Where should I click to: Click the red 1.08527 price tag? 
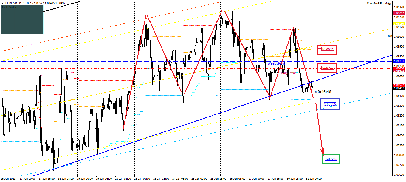[399, 85]
